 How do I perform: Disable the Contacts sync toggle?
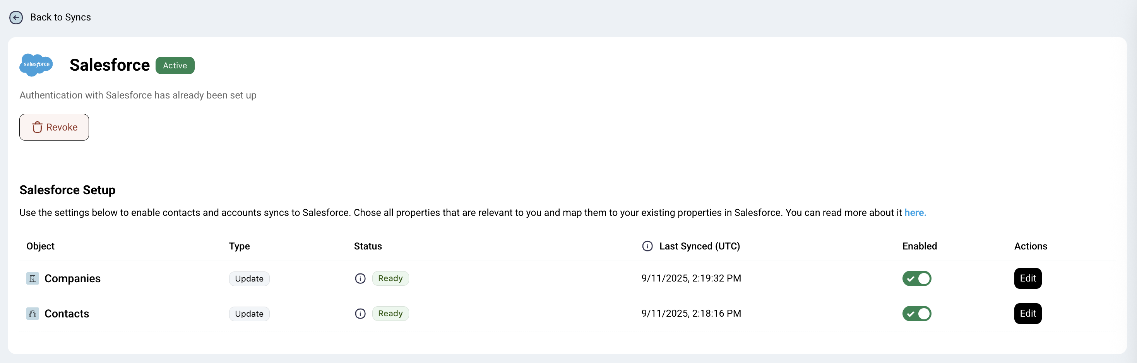pos(916,314)
